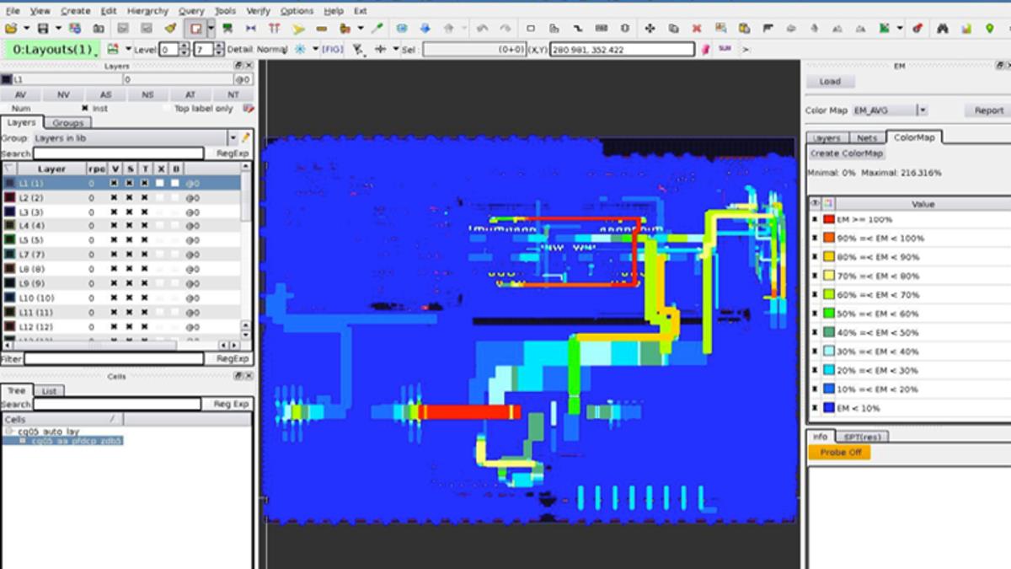The height and width of the screenshot is (569, 1011).
Task: Click the four-arrow move tool icon
Action: [650, 29]
